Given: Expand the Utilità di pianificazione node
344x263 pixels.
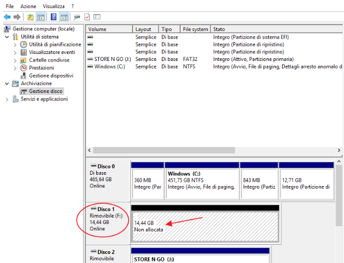Looking at the screenshot, I should [15, 45].
